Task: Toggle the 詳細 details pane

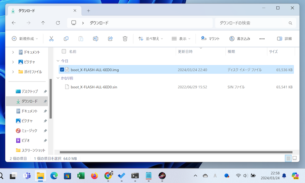Action: tap(284, 38)
